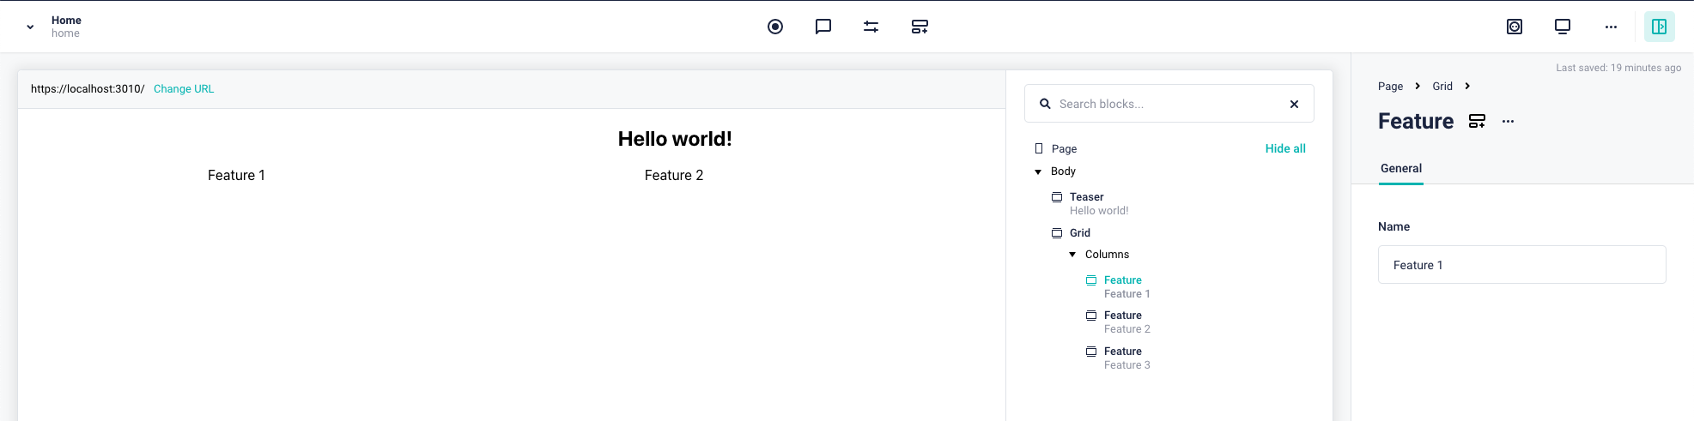
Task: Collapse the Columns tree node
Action: (1072, 255)
